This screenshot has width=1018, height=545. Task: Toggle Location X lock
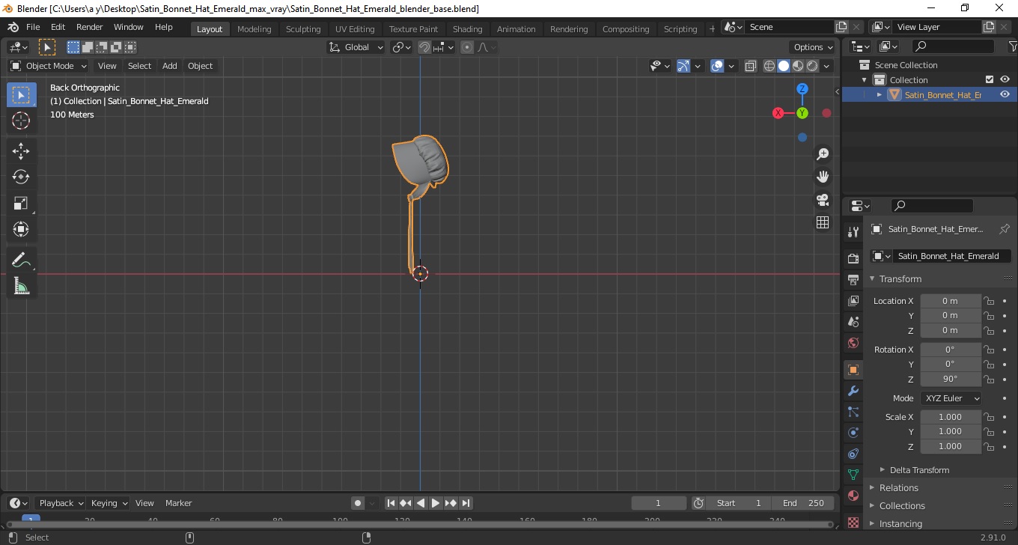tap(989, 301)
